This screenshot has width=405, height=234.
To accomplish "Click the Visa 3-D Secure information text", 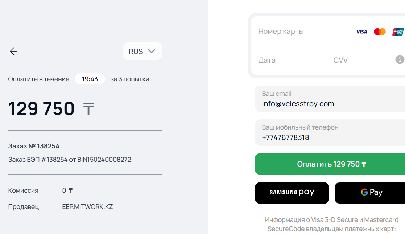I will pyautogui.click(x=331, y=224).
